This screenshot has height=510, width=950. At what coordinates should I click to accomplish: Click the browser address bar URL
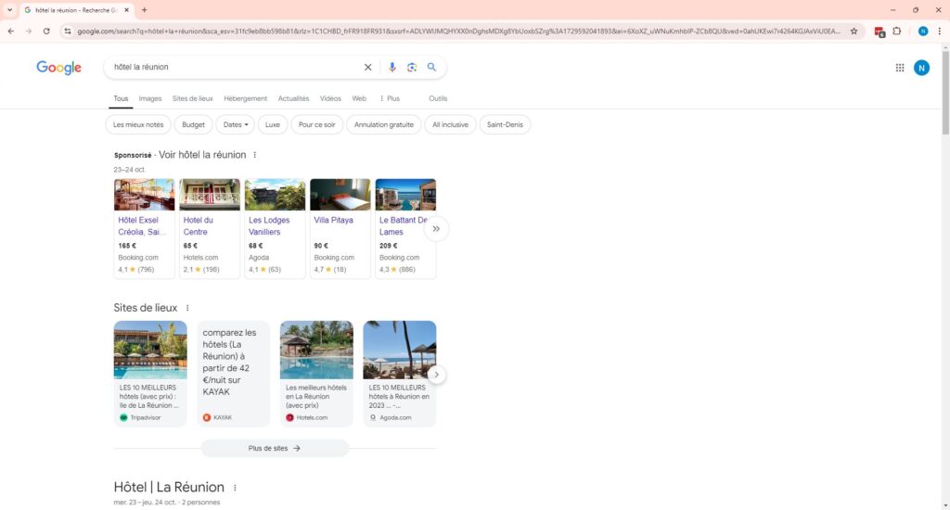click(458, 31)
